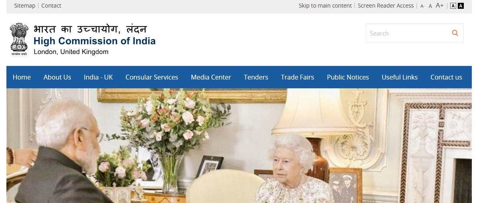This screenshot has width=477, height=203.
Task: Open the Useful Links menu
Action: (400, 77)
